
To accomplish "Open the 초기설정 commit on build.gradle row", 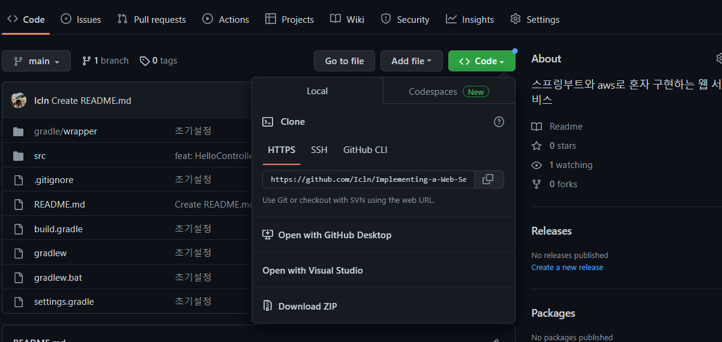I will coord(193,229).
